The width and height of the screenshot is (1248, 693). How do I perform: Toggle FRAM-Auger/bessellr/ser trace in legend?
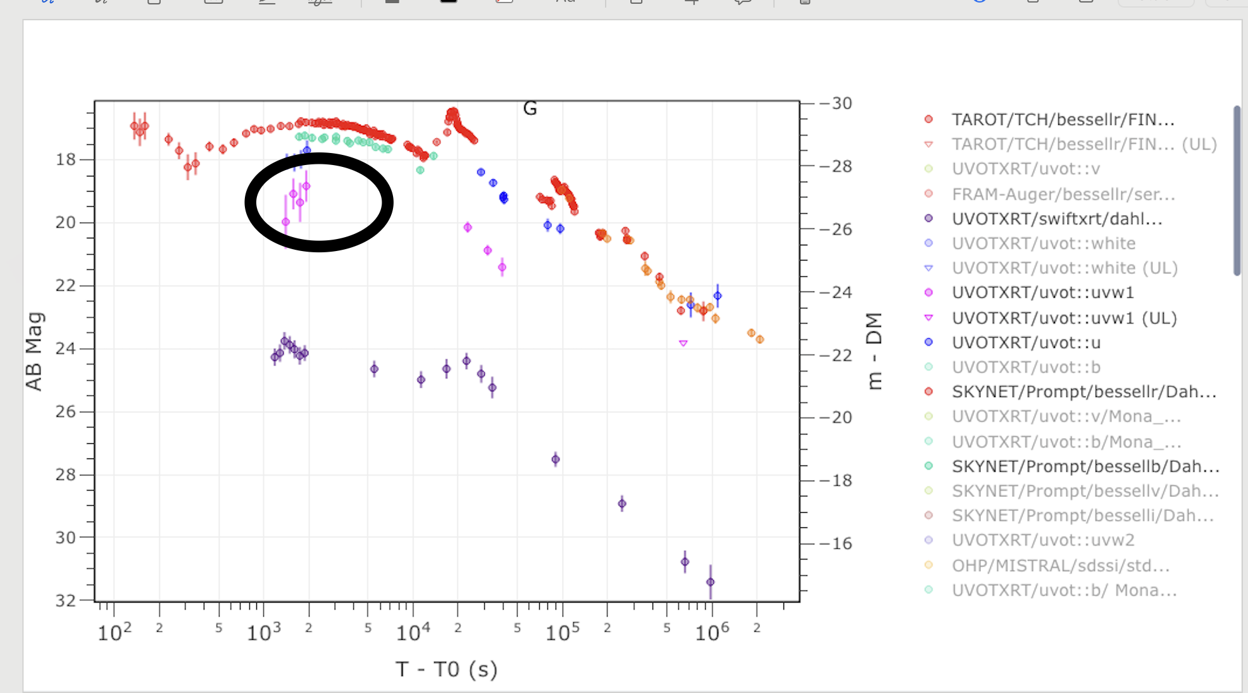point(1063,194)
